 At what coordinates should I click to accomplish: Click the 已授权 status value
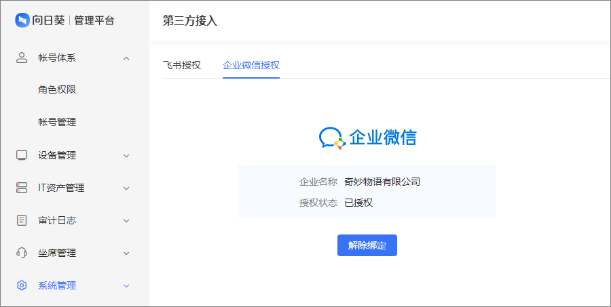coord(358,203)
